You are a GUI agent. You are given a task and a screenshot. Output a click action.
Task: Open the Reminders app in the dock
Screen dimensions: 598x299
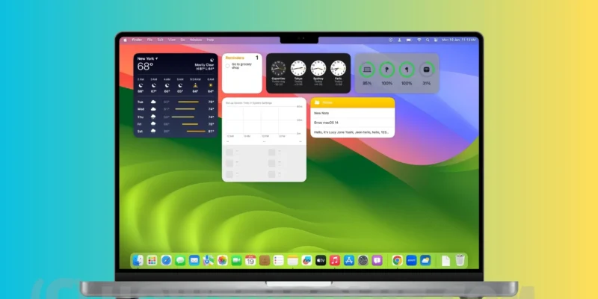click(x=278, y=260)
